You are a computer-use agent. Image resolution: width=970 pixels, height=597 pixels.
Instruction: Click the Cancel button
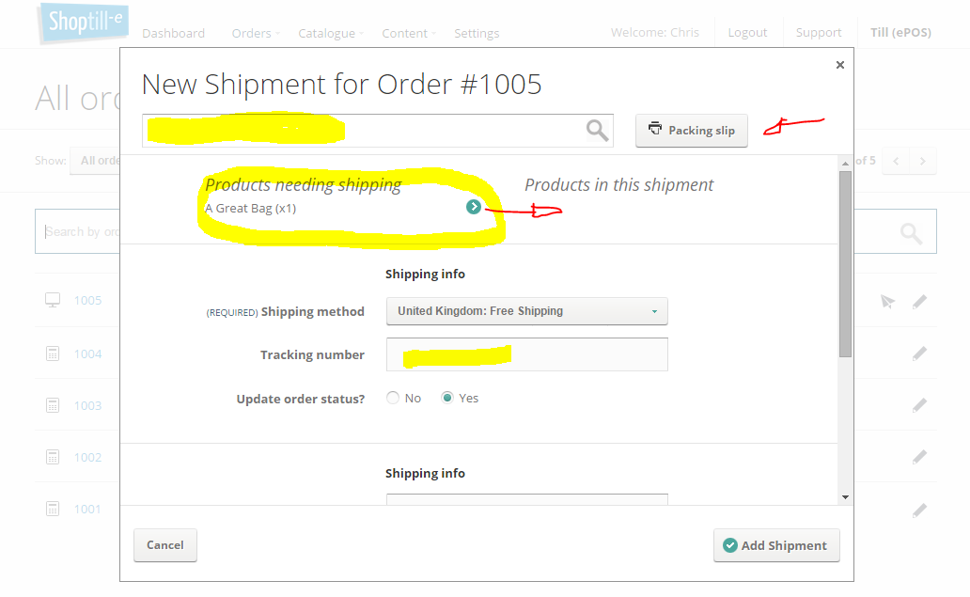coord(165,545)
